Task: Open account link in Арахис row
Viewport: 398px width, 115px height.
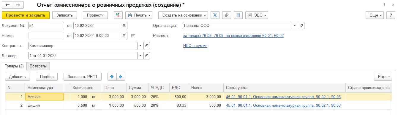Action: pyautogui.click(x=283, y=97)
